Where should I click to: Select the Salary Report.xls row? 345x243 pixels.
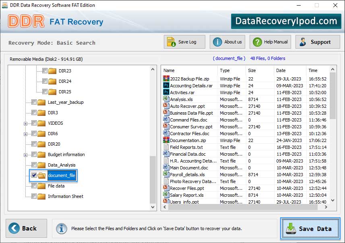[x=246, y=195]
